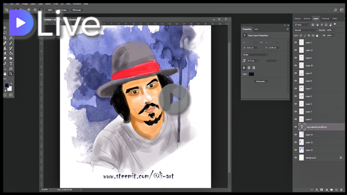Select the Paint Bucket tool

pos(11,53)
